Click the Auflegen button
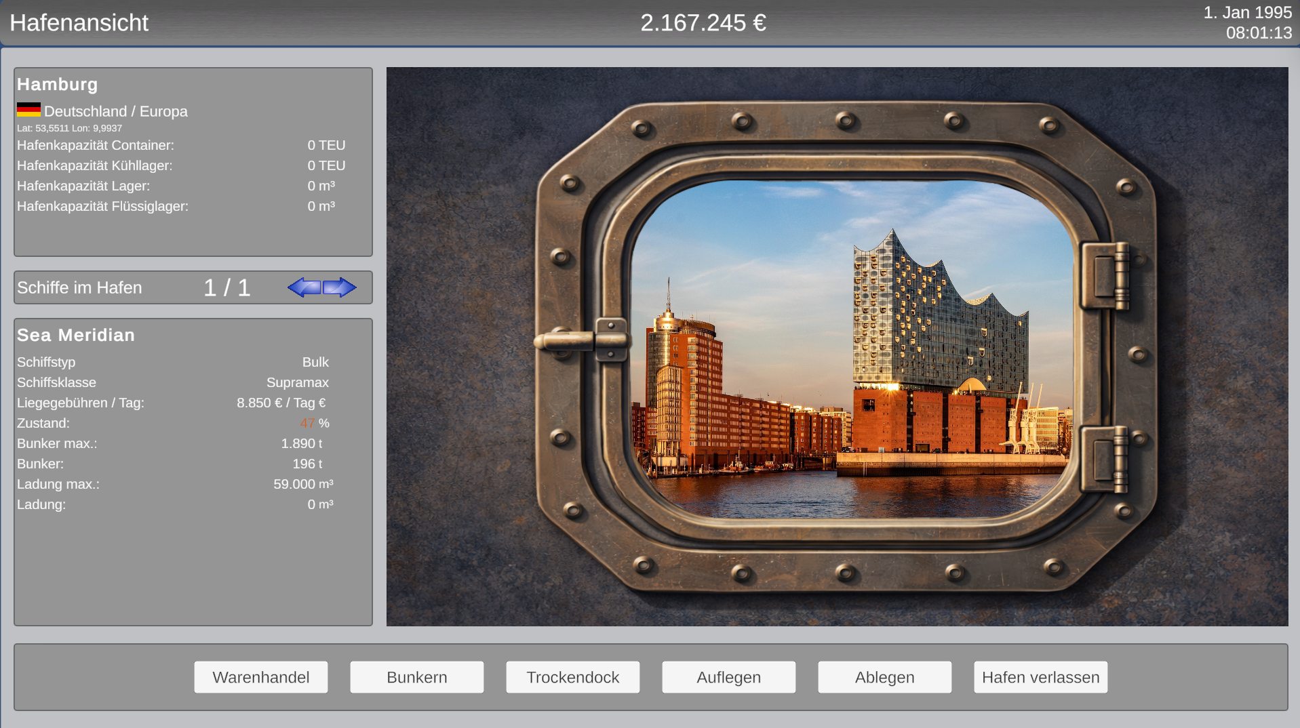The width and height of the screenshot is (1300, 728). pyautogui.click(x=729, y=677)
